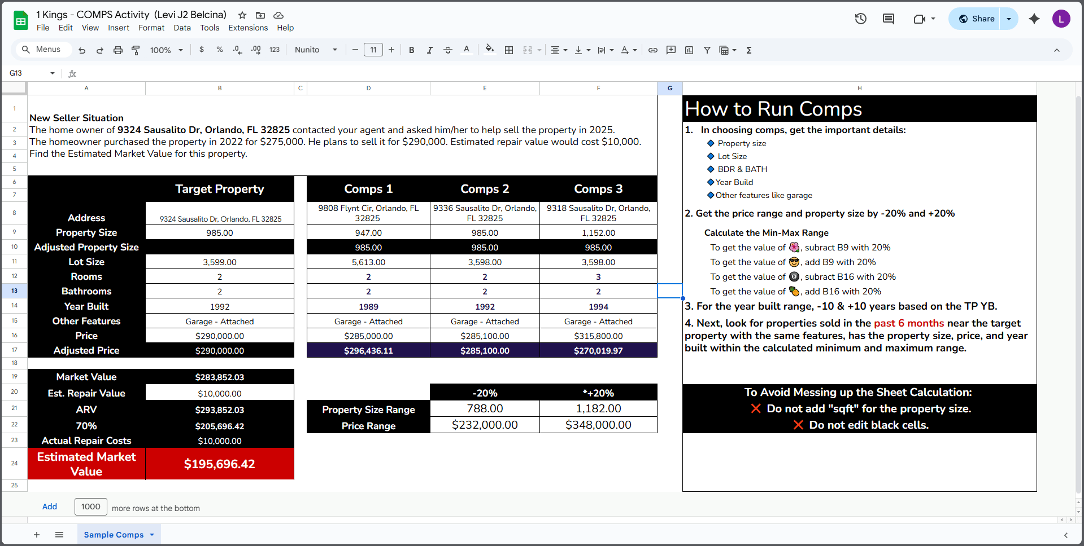Open more number formats (123) menu
The width and height of the screenshot is (1084, 546).
275,50
